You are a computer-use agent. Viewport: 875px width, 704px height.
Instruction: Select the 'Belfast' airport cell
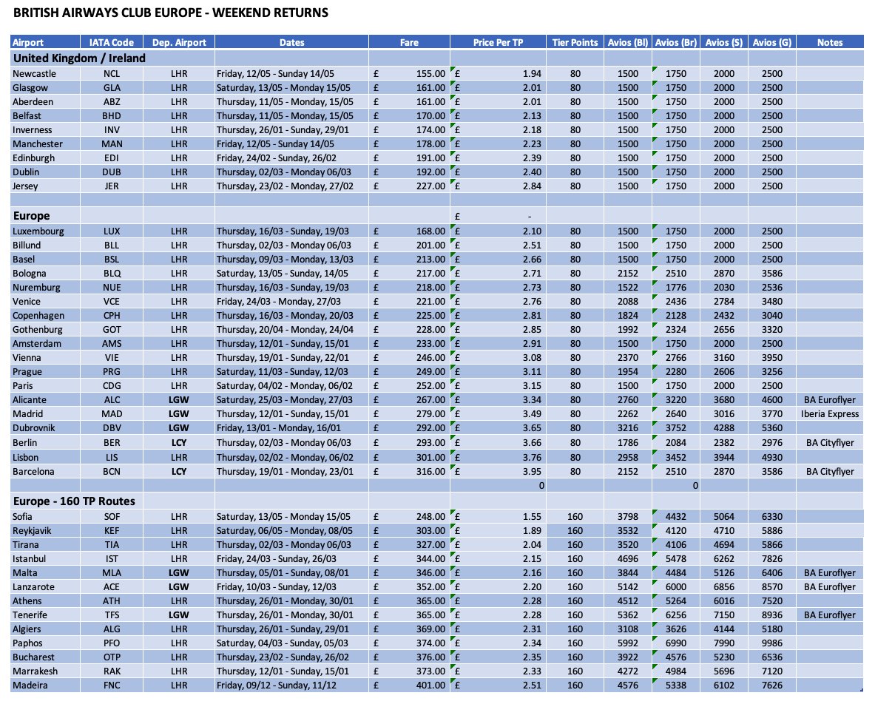point(45,115)
